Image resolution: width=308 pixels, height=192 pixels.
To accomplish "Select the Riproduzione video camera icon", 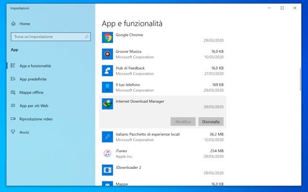I will point(13,119).
